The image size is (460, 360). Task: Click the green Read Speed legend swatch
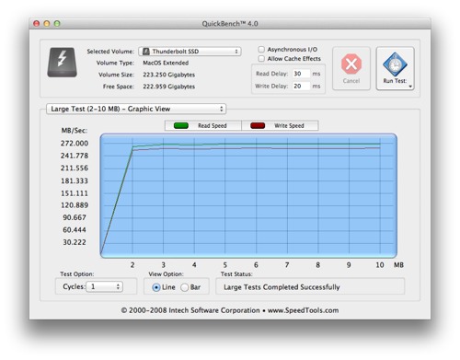[181, 125]
